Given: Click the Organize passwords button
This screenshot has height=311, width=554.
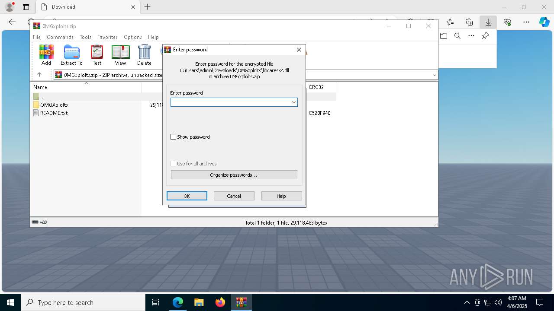Looking at the screenshot, I should click(234, 175).
